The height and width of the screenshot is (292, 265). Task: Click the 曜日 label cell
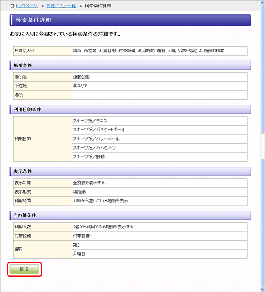coord(42,250)
